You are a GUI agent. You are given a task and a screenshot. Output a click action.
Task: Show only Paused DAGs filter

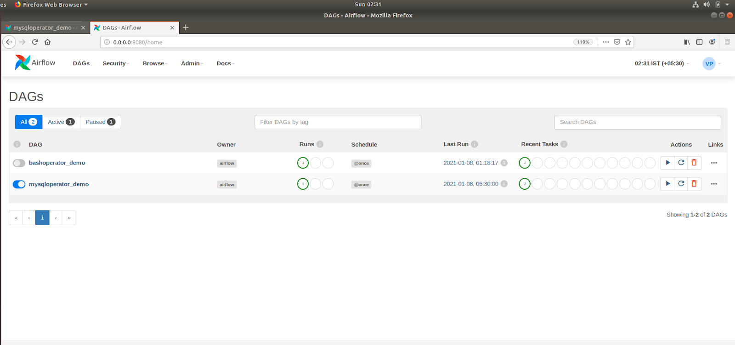tap(100, 122)
